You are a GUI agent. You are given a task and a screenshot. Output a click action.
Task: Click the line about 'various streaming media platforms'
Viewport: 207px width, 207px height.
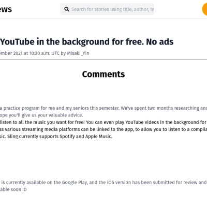click(x=103, y=129)
